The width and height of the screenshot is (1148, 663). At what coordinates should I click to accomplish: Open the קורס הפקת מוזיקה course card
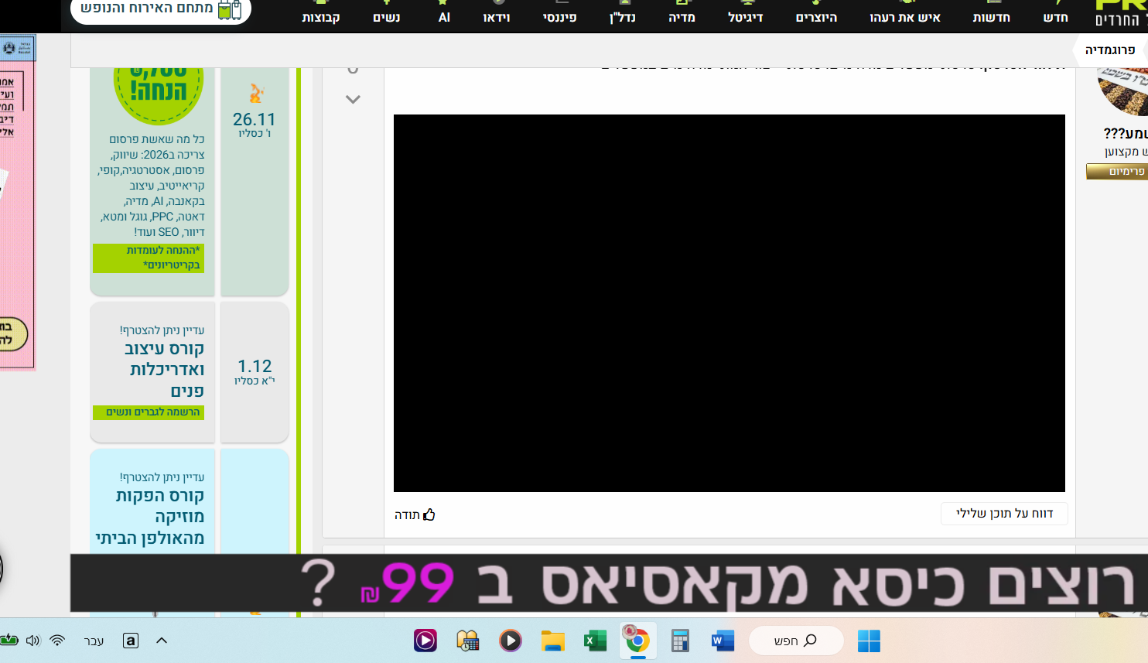coord(152,501)
